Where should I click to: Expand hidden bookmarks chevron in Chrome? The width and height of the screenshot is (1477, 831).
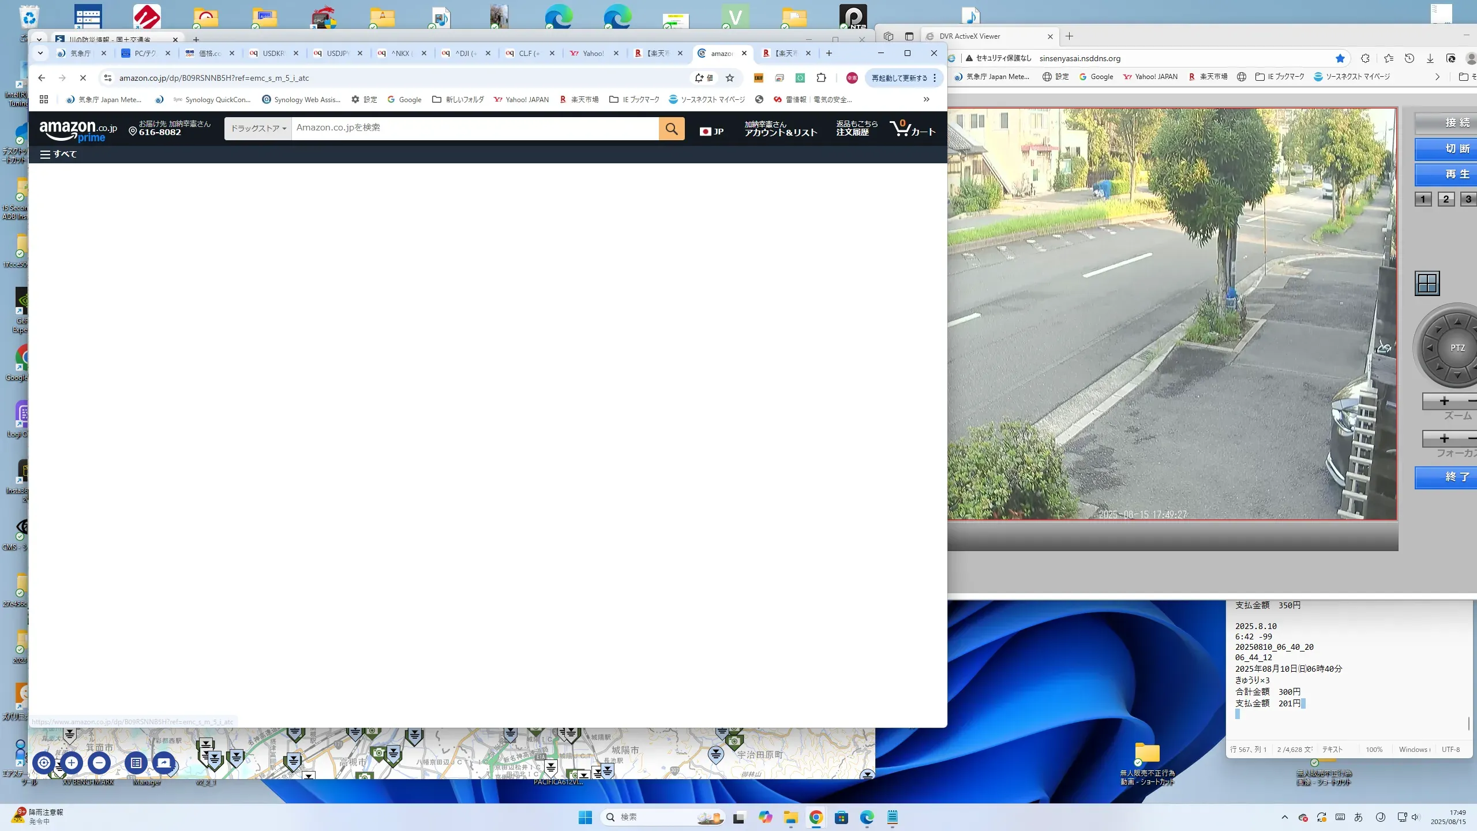(926, 99)
